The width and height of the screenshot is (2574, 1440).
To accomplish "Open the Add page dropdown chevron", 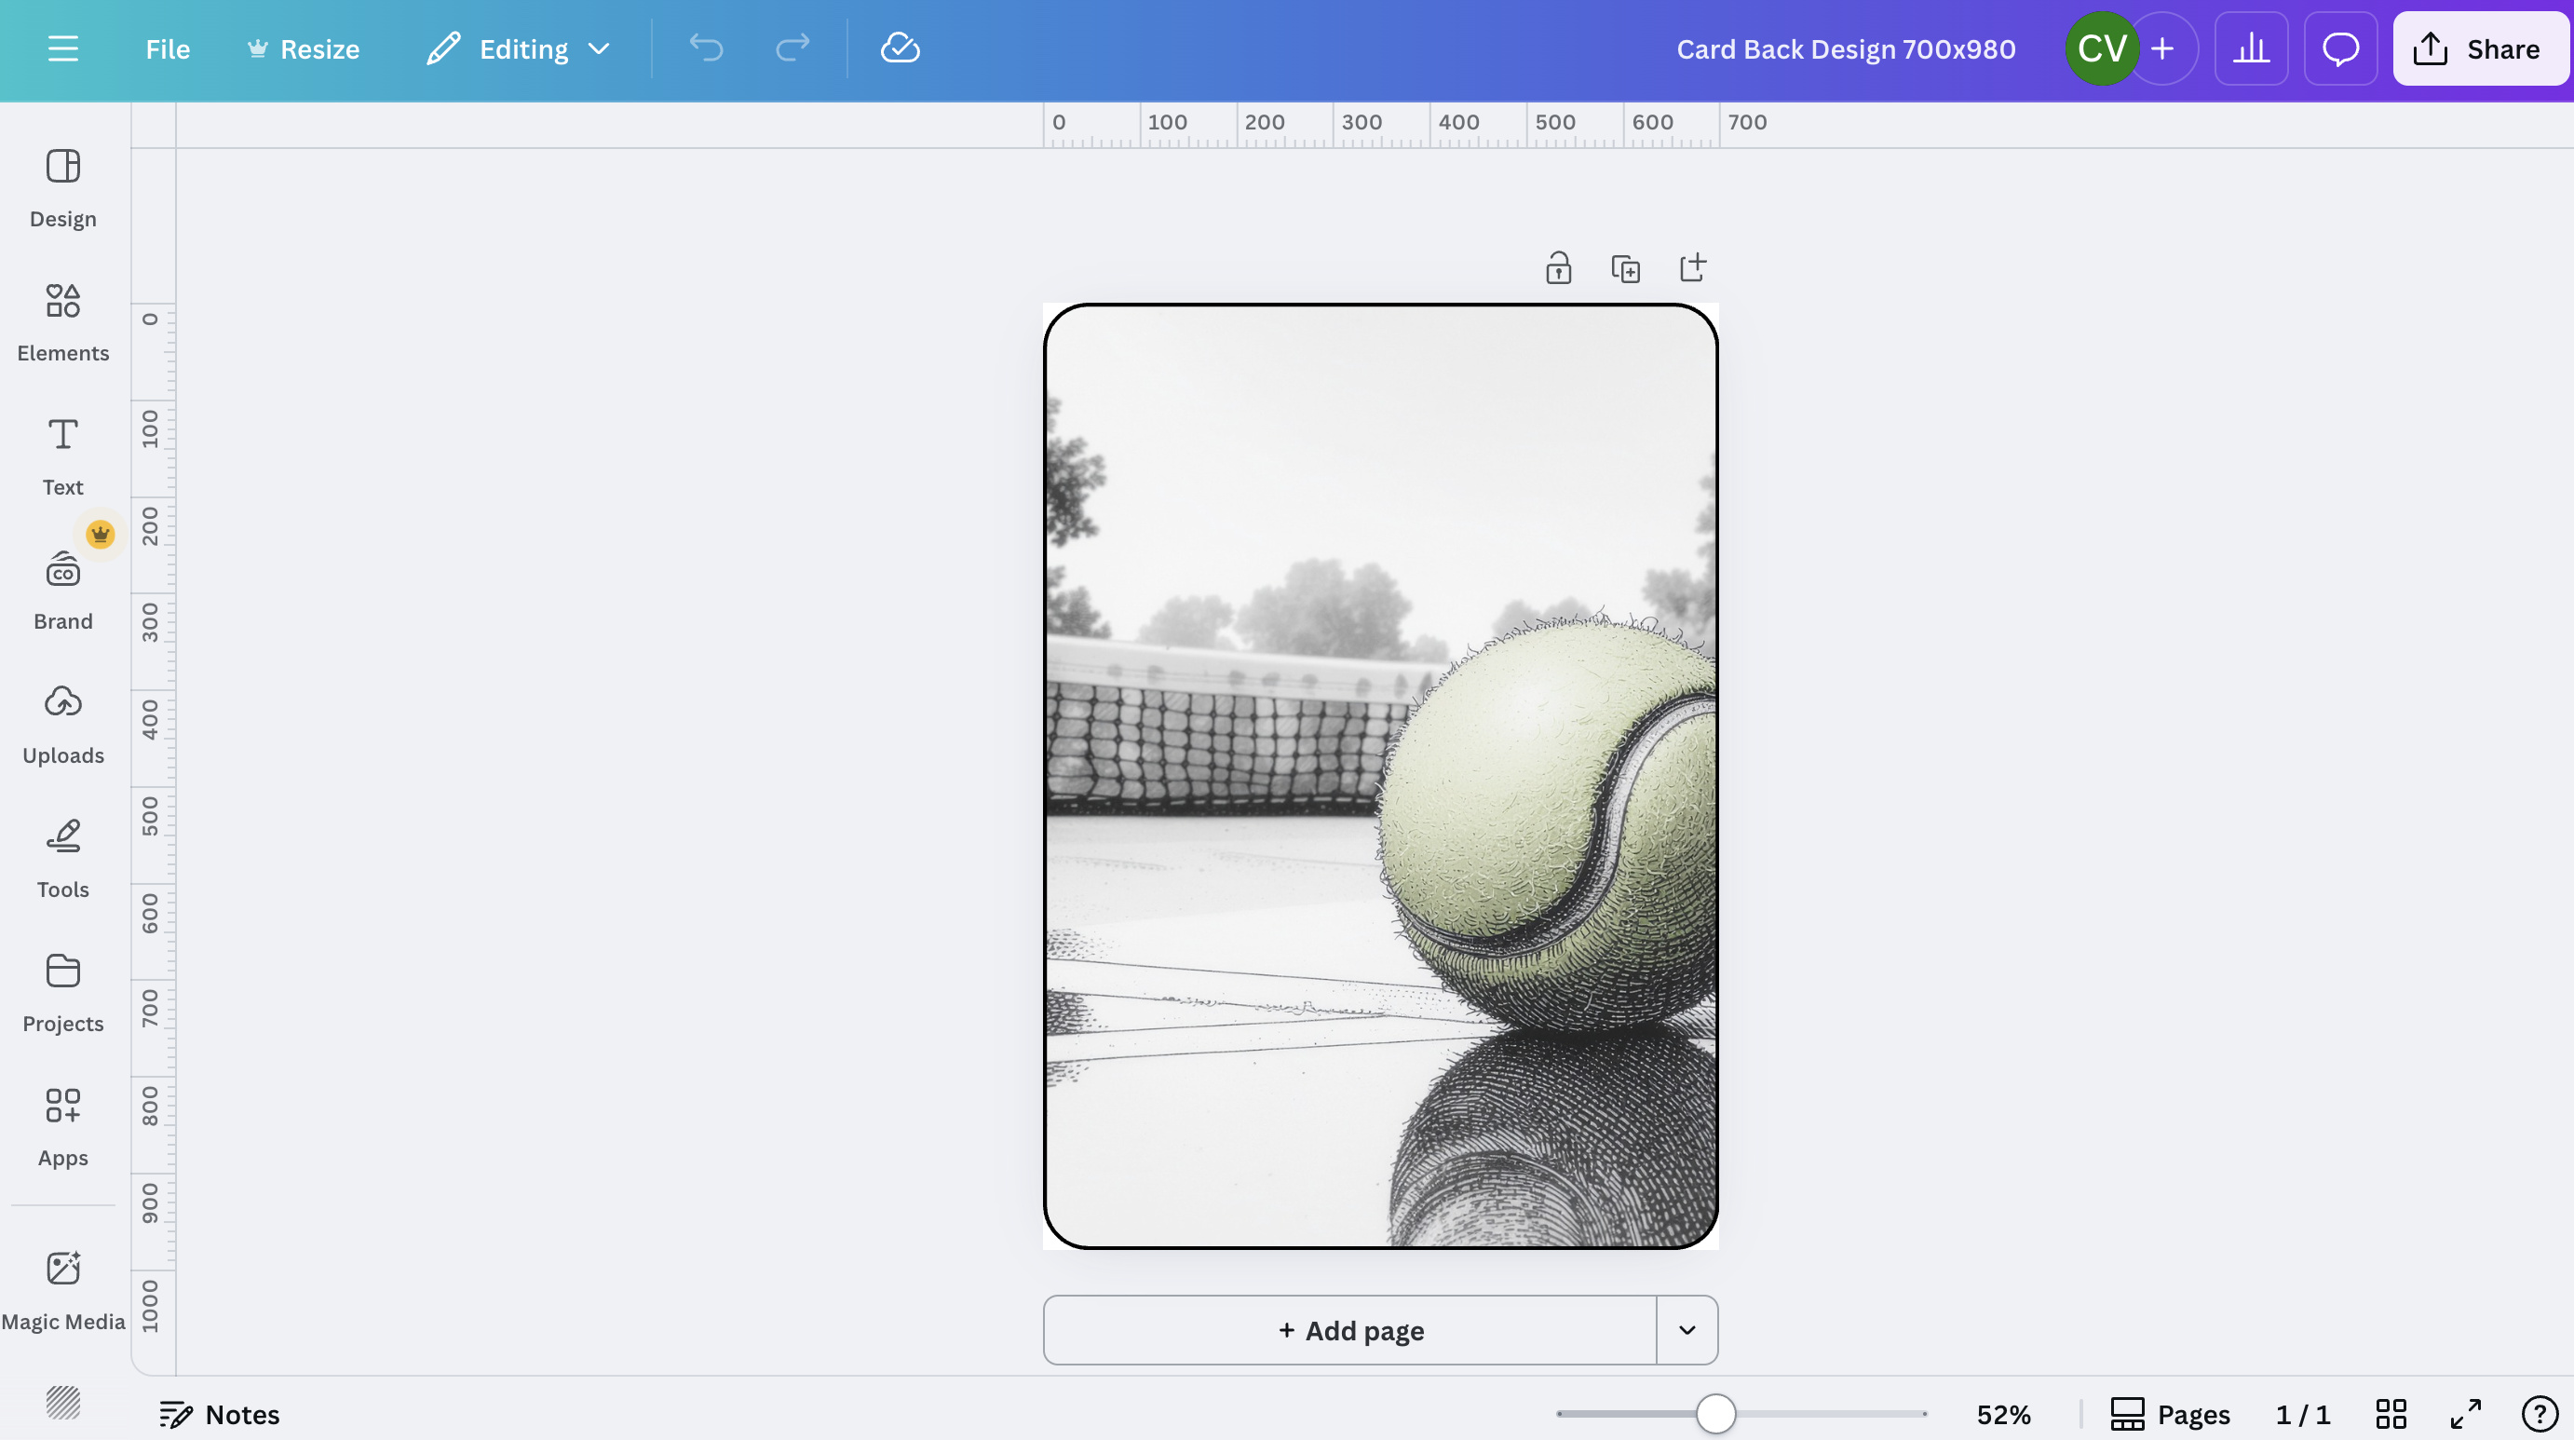I will (x=1687, y=1330).
